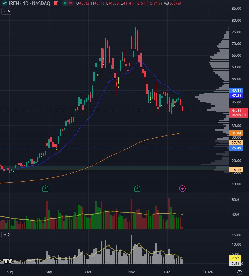Click the 49.31 blue price label
Image resolution: width=249 pixels, height=276 pixels.
[x=236, y=90]
